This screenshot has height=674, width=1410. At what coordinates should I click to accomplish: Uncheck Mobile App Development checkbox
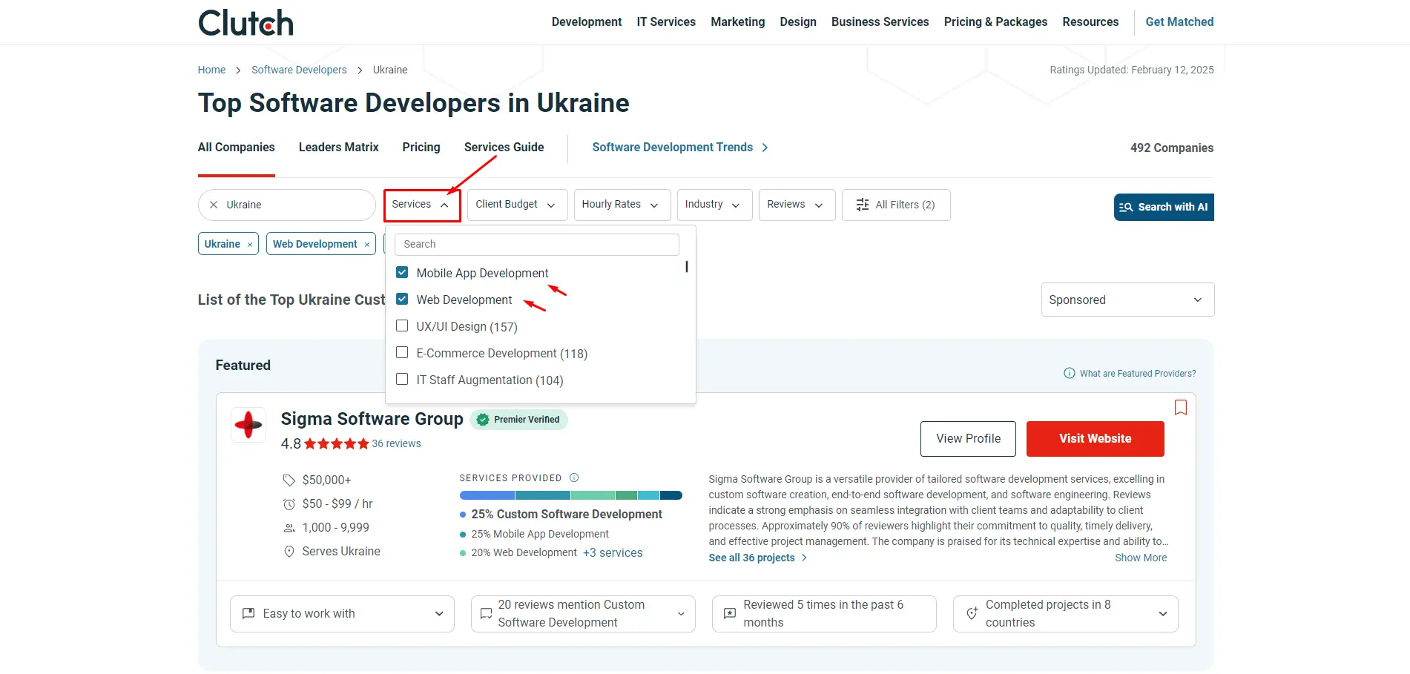(x=402, y=272)
